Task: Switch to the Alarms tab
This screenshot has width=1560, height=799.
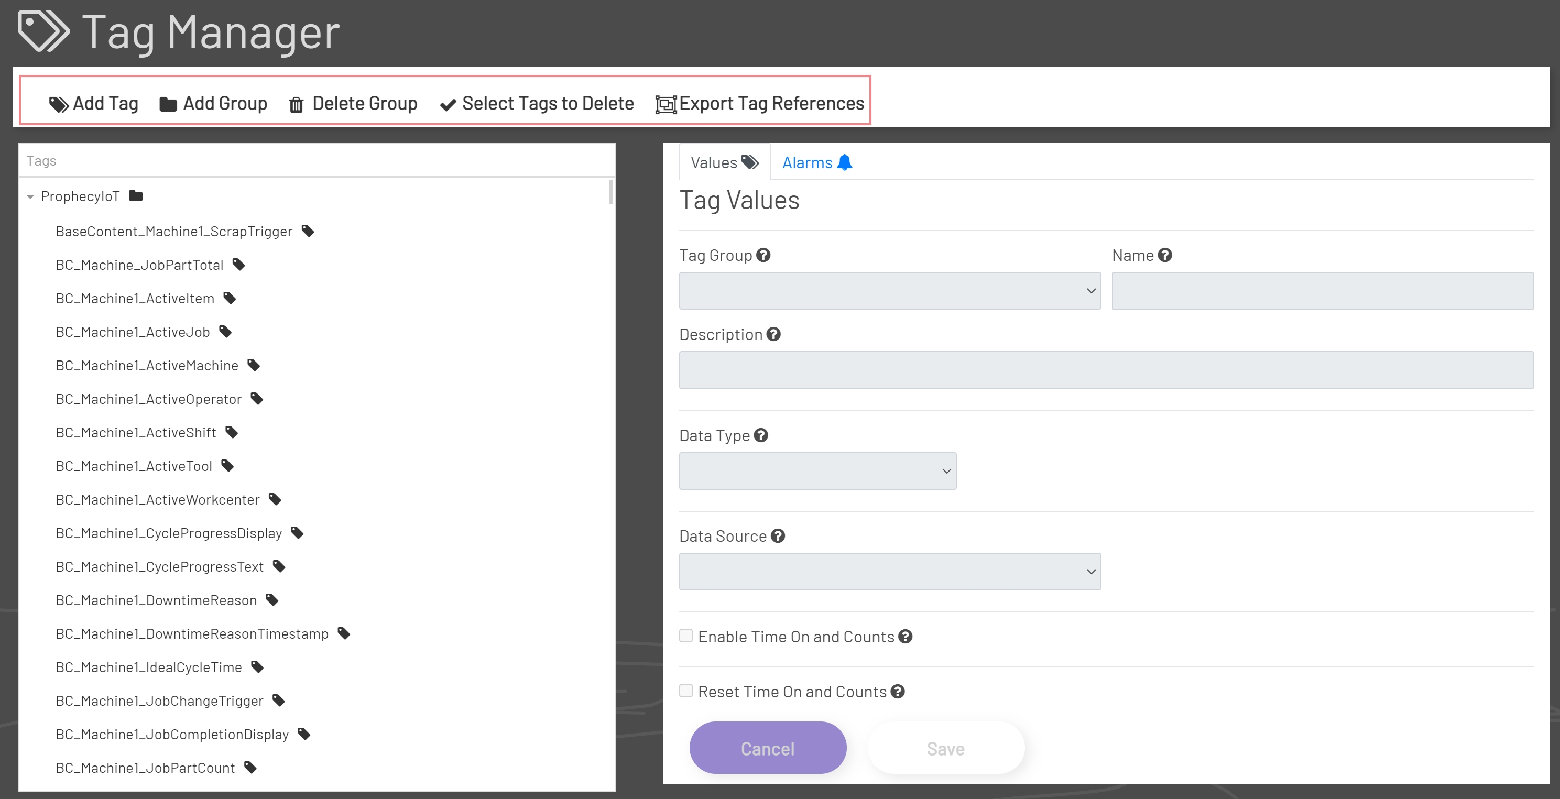Action: (x=808, y=162)
